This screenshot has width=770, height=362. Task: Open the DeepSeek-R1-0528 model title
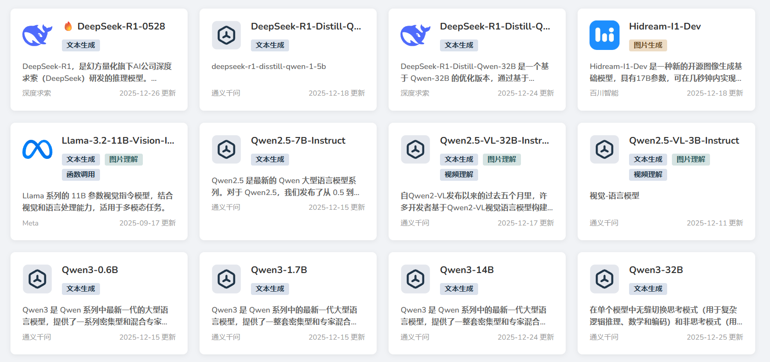pyautogui.click(x=121, y=26)
